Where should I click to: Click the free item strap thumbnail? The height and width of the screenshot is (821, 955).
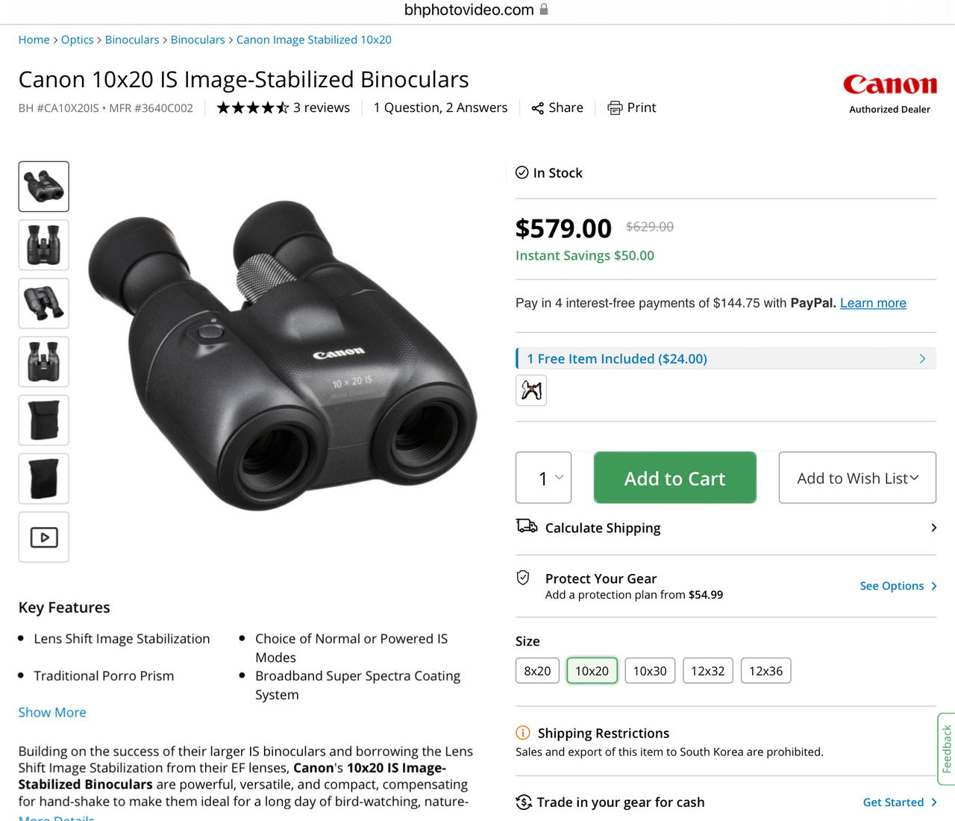tap(531, 390)
